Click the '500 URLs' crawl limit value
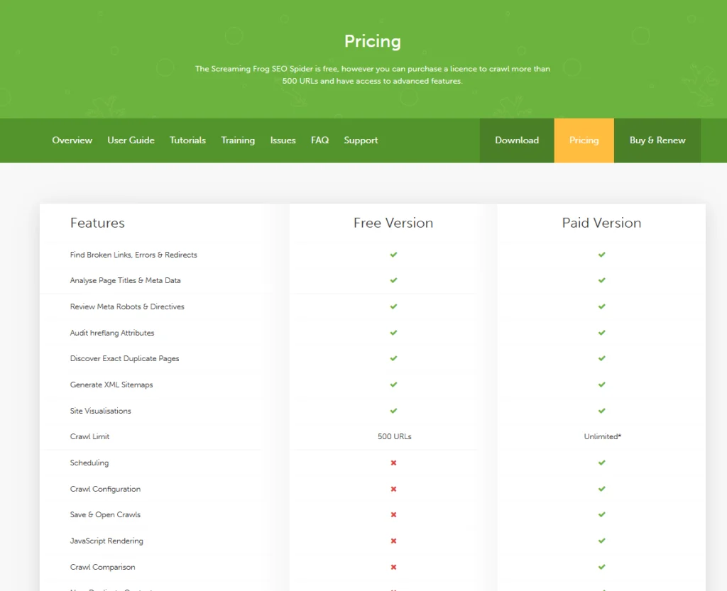This screenshot has height=591, width=727. coord(395,436)
